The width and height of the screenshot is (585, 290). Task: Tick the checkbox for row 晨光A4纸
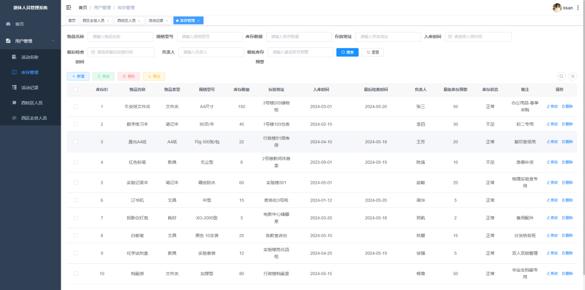click(x=75, y=142)
